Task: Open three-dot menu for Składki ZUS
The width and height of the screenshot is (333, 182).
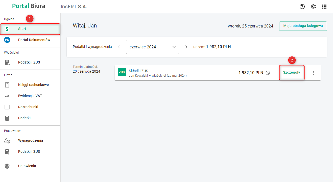Action: pos(313,73)
